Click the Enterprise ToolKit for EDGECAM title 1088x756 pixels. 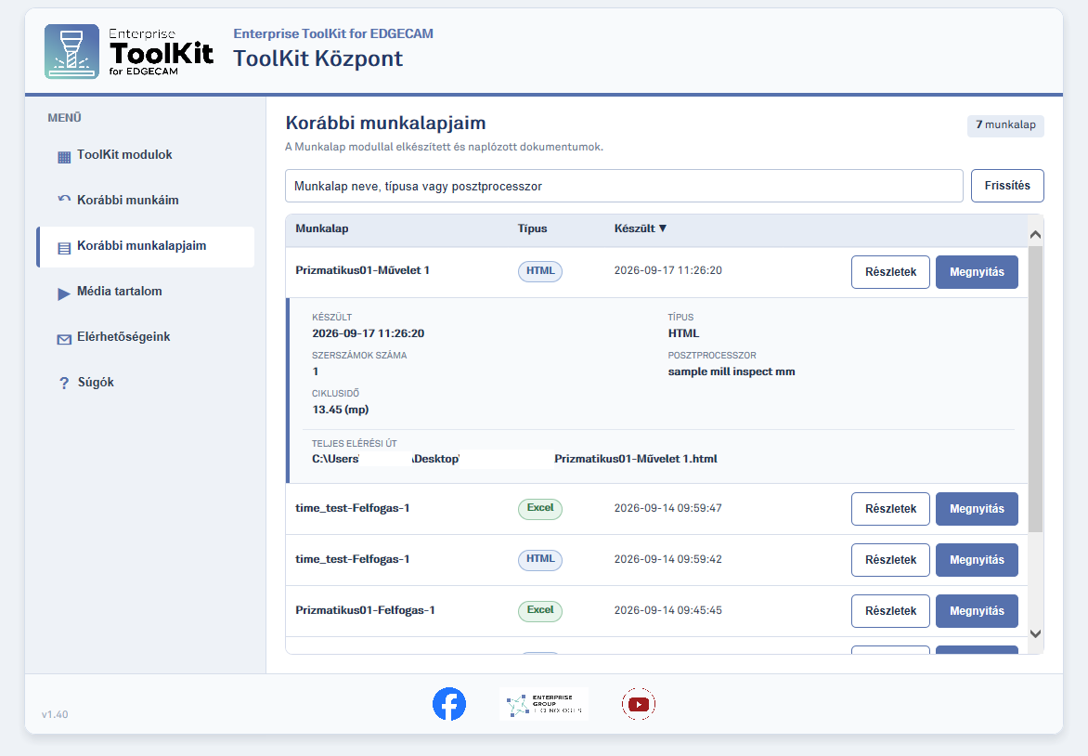[x=333, y=33]
